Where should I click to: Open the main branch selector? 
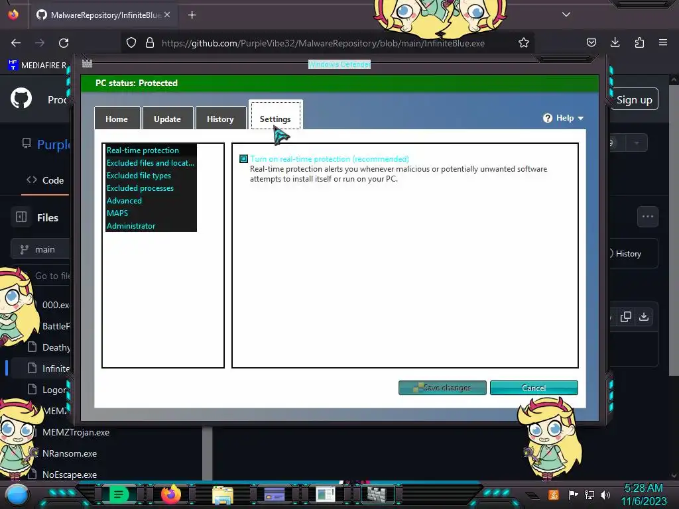click(40, 249)
